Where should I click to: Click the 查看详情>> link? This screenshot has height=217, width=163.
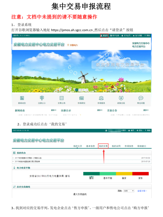(x=142, y=191)
